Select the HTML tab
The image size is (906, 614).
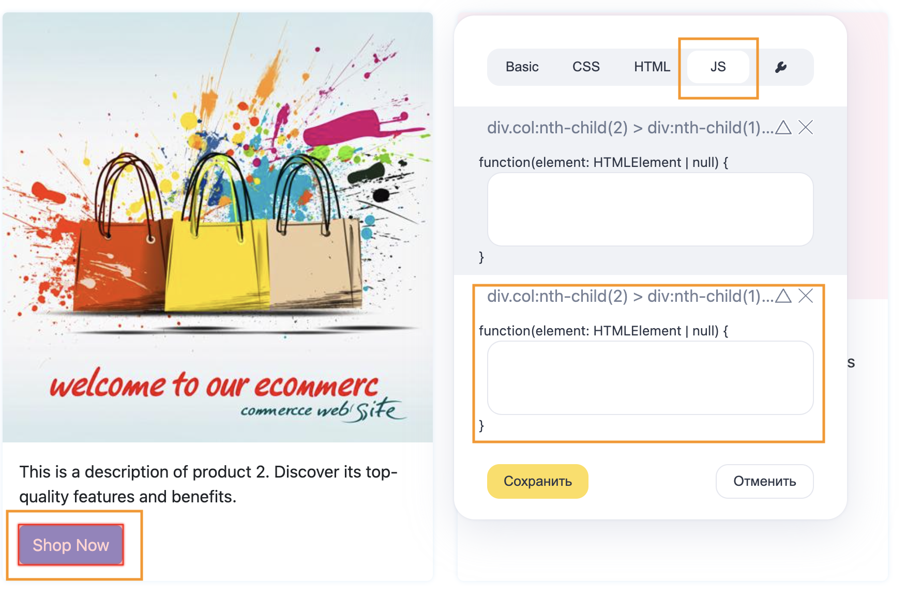click(652, 67)
